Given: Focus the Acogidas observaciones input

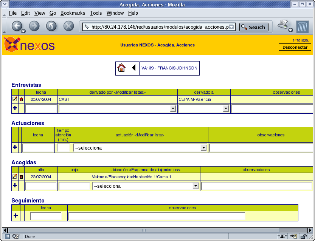Looking at the screenshot, I should (256, 186).
